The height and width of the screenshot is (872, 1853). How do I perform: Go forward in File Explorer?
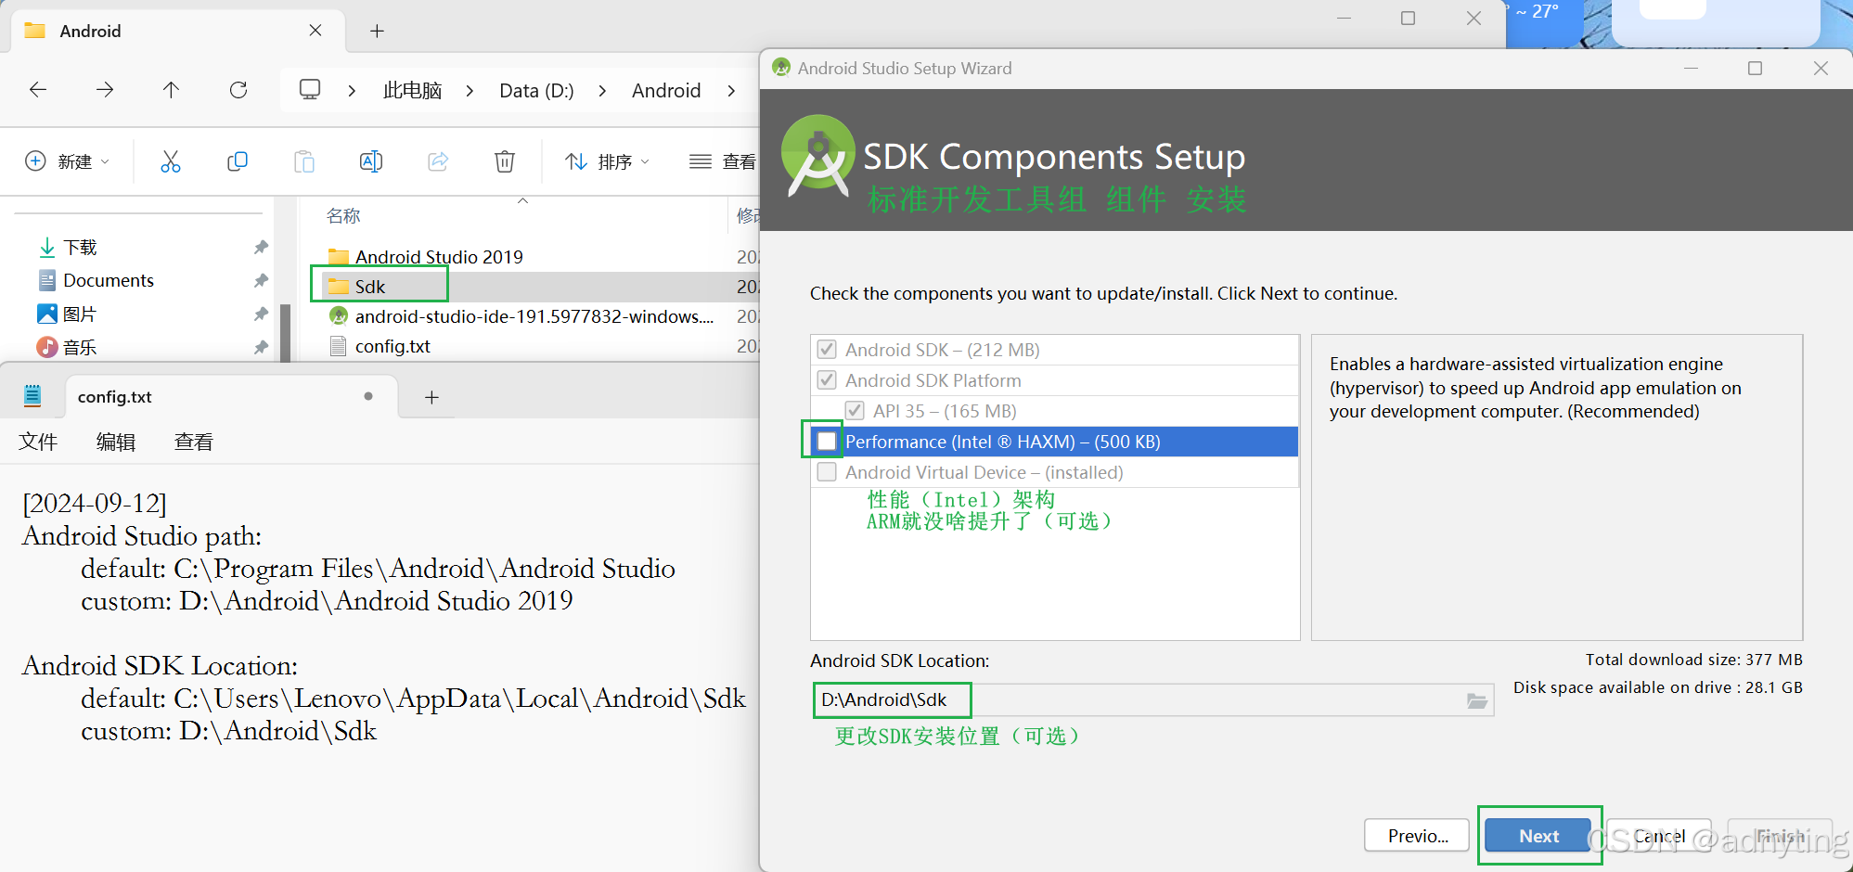[105, 90]
